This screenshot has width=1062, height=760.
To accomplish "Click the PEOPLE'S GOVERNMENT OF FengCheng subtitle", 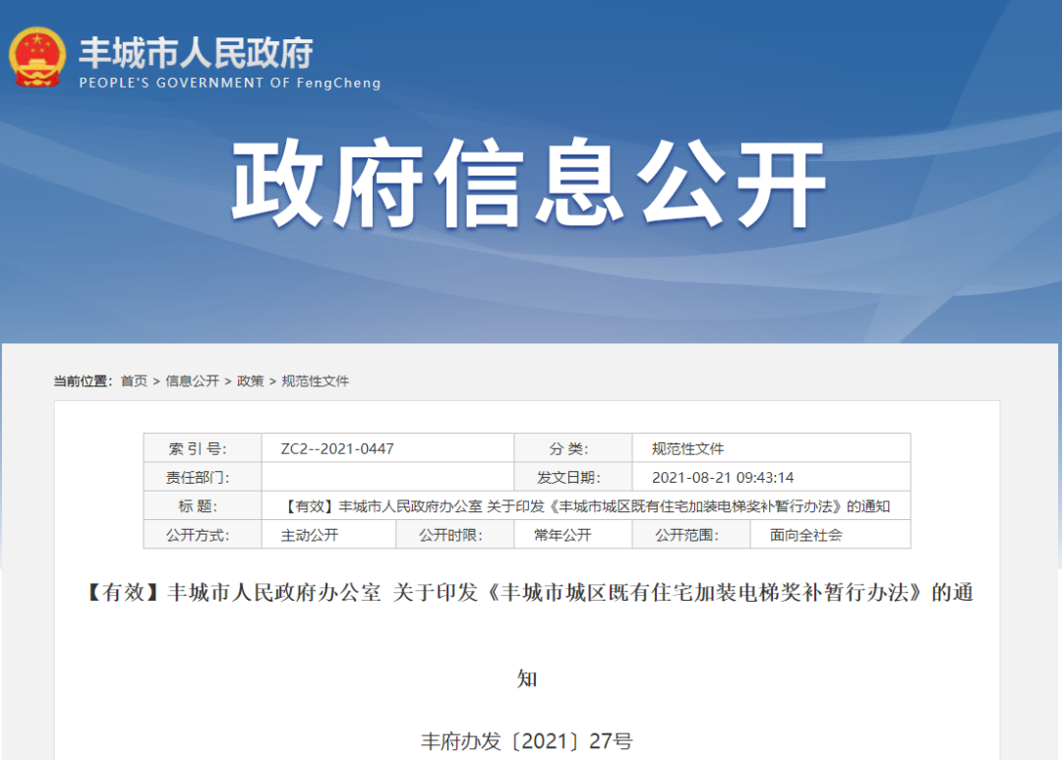I will pyautogui.click(x=229, y=83).
